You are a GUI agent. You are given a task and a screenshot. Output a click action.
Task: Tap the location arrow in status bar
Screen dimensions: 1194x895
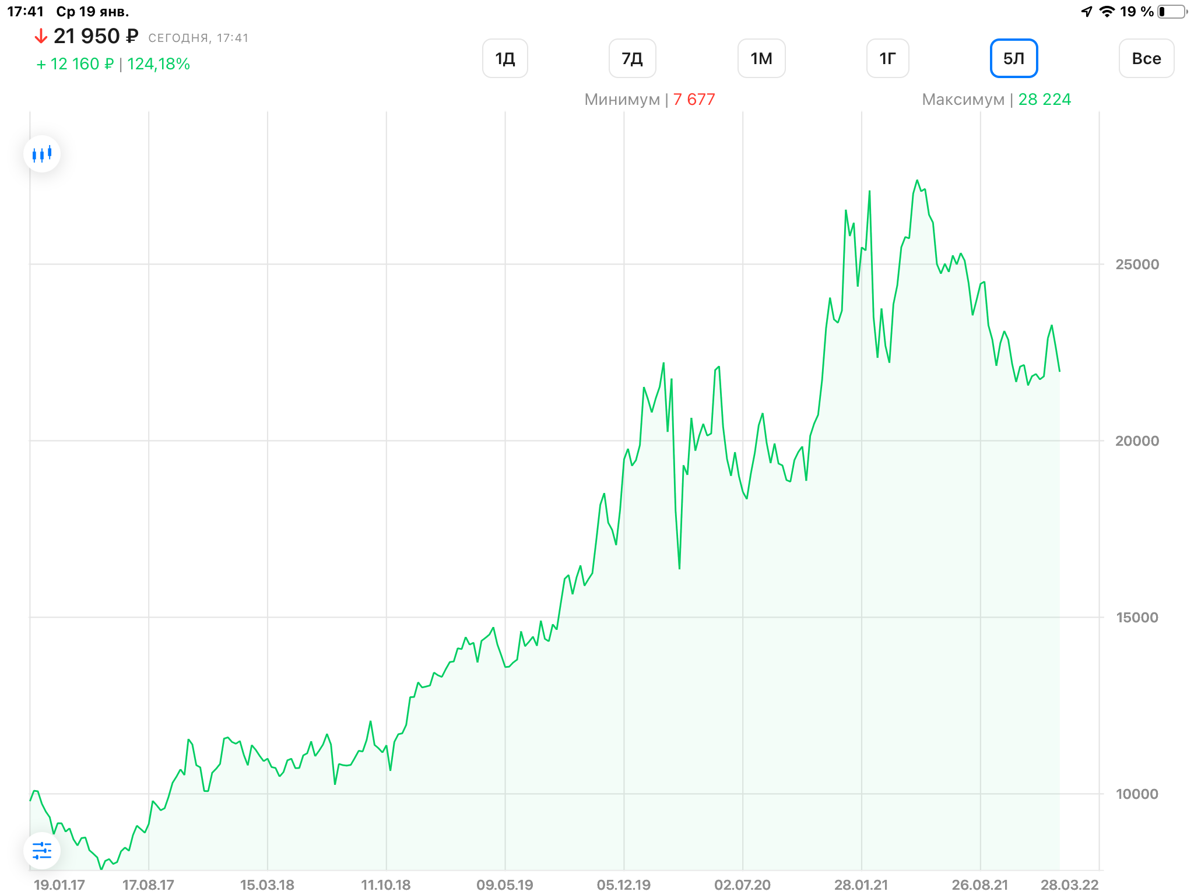coord(1087,12)
